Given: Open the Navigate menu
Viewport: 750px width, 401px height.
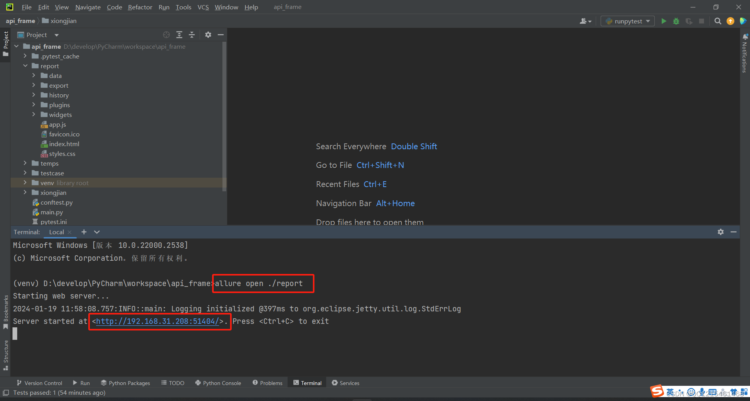Looking at the screenshot, I should point(88,7).
